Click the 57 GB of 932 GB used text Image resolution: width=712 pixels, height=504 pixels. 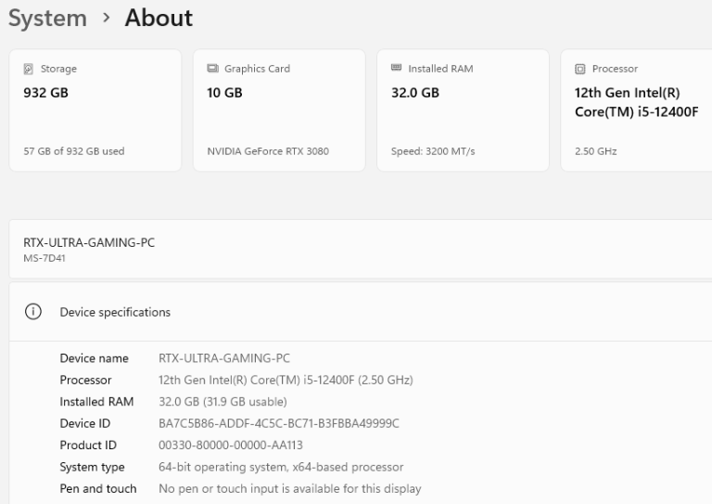point(73,151)
